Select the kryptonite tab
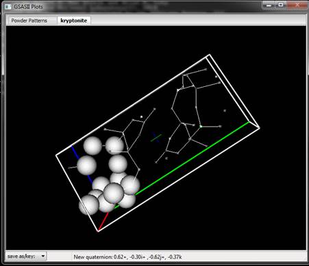Viewport: 309px width, 266px height. (x=74, y=21)
